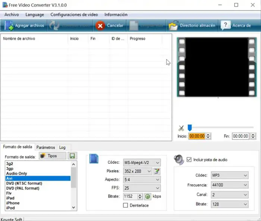Image resolution: width=261 pixels, height=221 pixels.
Task: Click format list scroll up arrow
Action: (73, 164)
